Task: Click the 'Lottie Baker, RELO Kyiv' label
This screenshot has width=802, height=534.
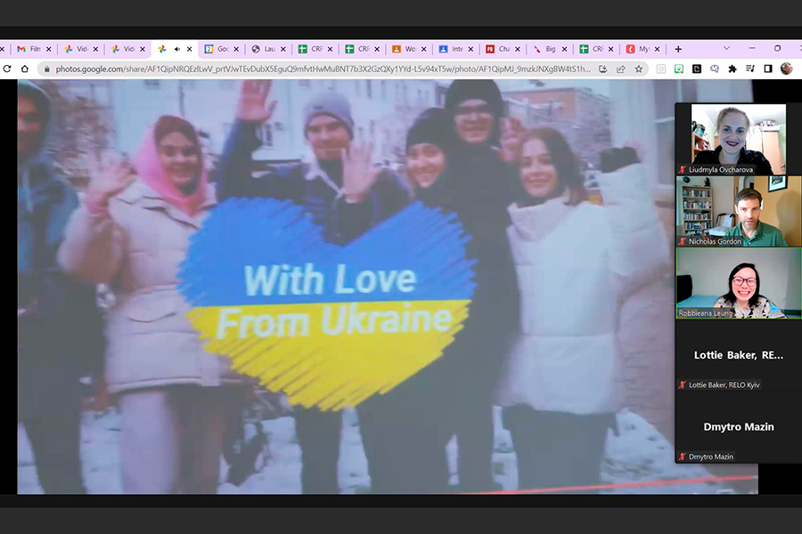Action: coord(724,384)
